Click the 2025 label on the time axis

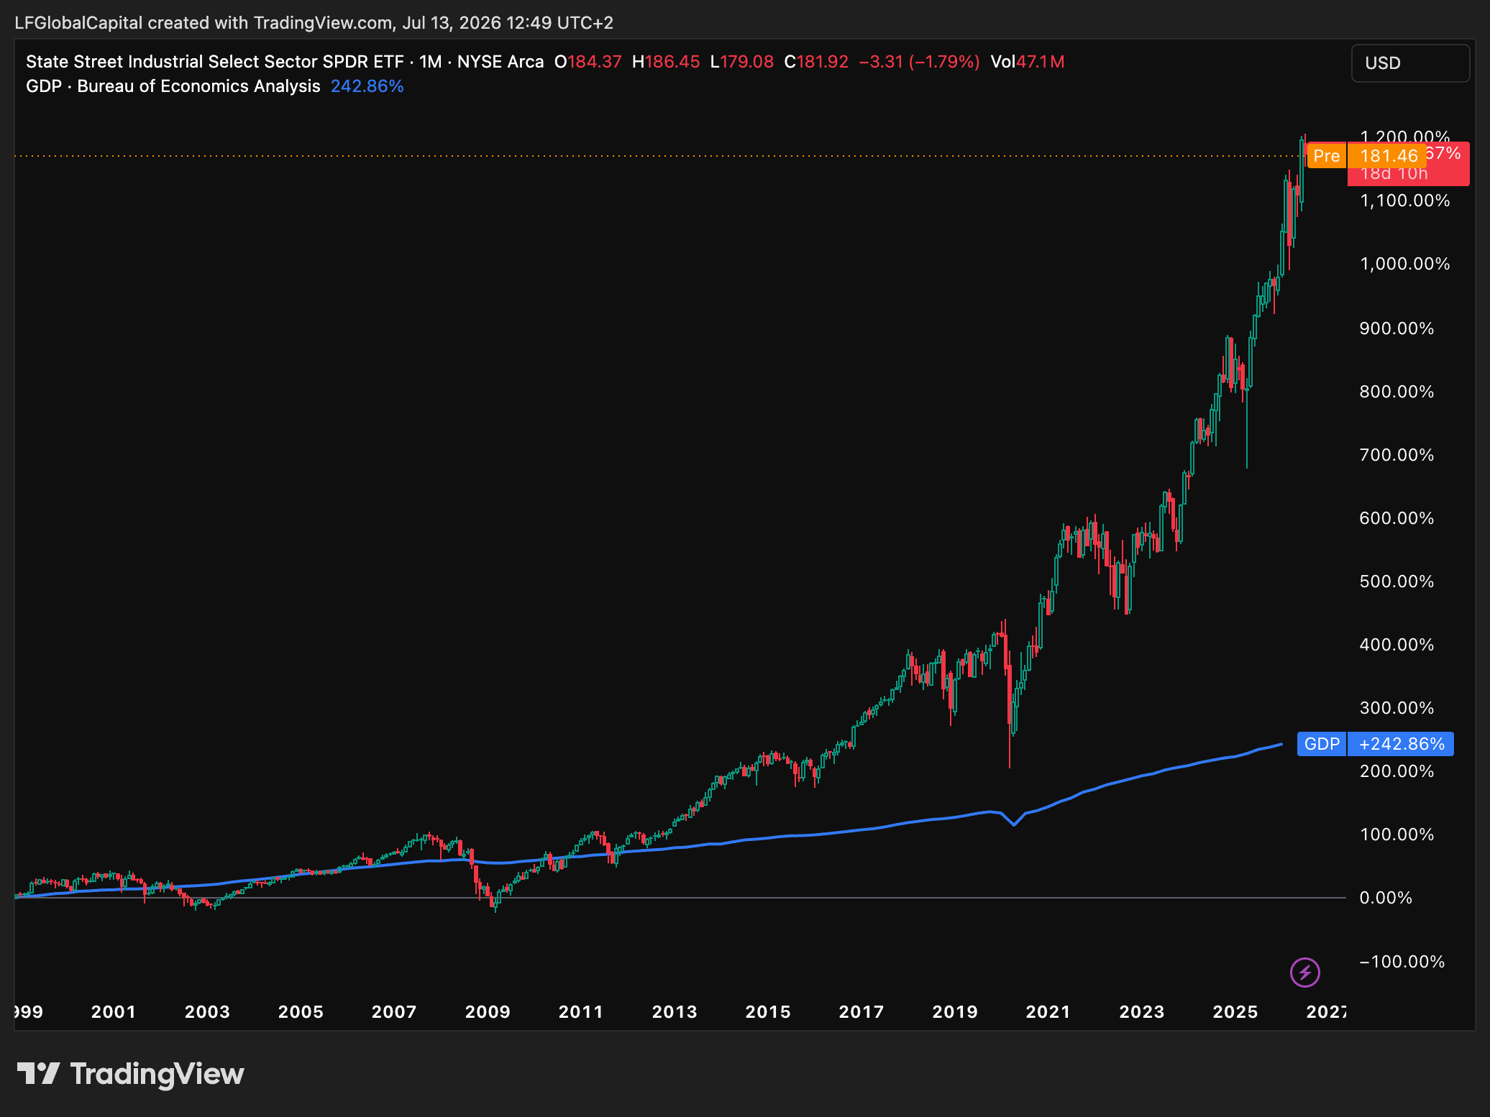point(1235,1012)
